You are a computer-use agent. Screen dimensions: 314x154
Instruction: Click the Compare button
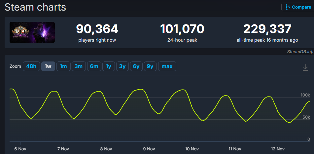tap(297, 7)
